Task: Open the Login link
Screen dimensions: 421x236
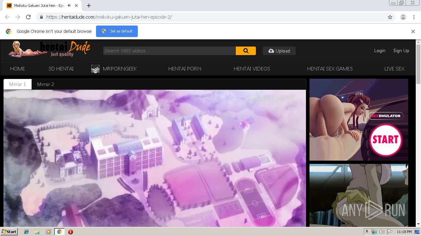Action: (x=380, y=50)
